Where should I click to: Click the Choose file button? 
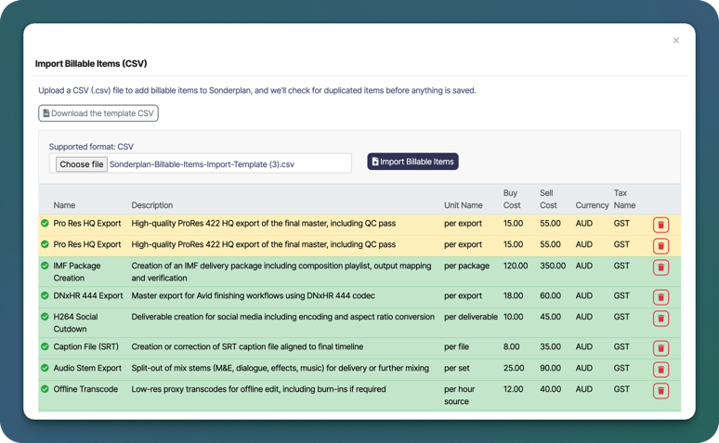coord(81,164)
